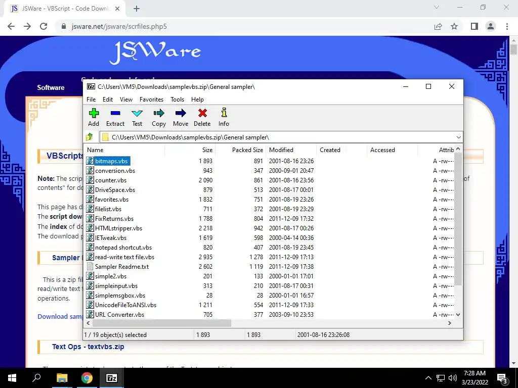The image size is (518, 388).
Task: Go up one folder level in 7-Zip
Action: (x=90, y=137)
